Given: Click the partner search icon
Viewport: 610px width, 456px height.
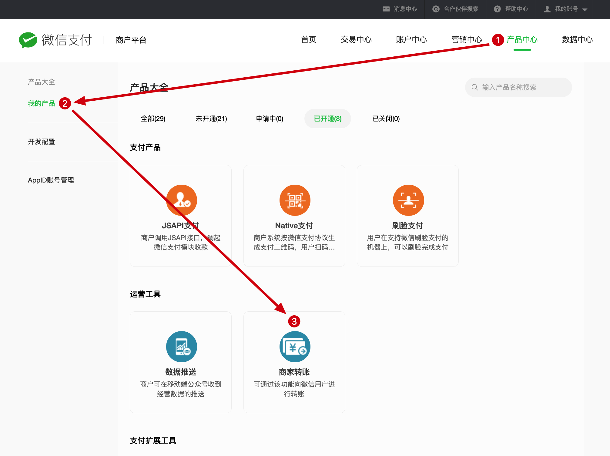Looking at the screenshot, I should [x=436, y=9].
